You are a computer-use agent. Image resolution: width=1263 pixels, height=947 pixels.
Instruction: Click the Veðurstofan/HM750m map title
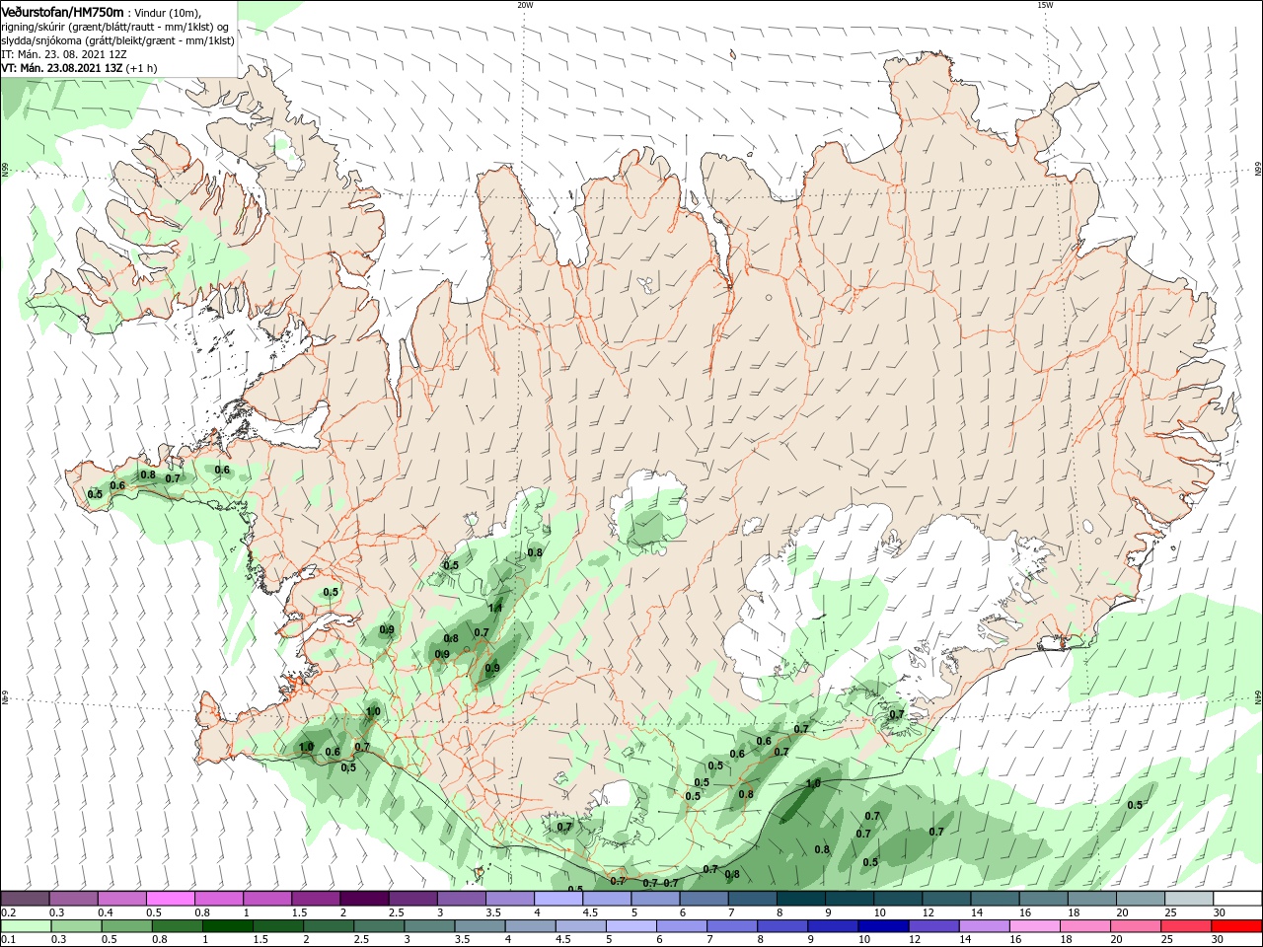[62, 11]
